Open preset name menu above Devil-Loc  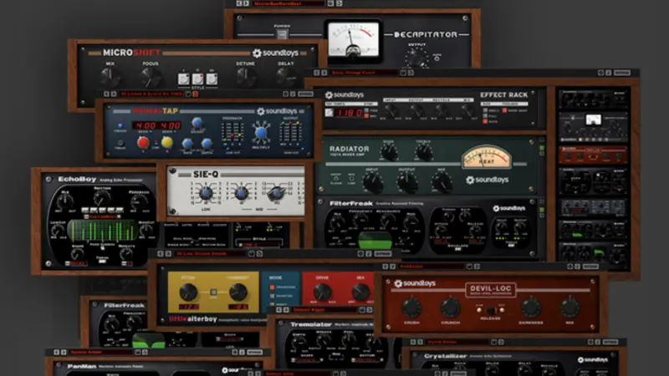pos(431,267)
